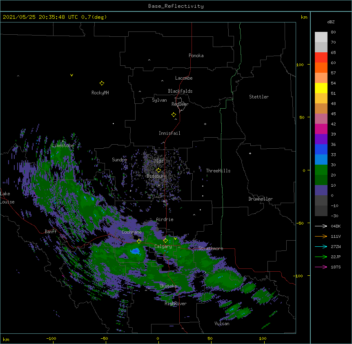Click the Sylvan label on the map

(x=159, y=100)
